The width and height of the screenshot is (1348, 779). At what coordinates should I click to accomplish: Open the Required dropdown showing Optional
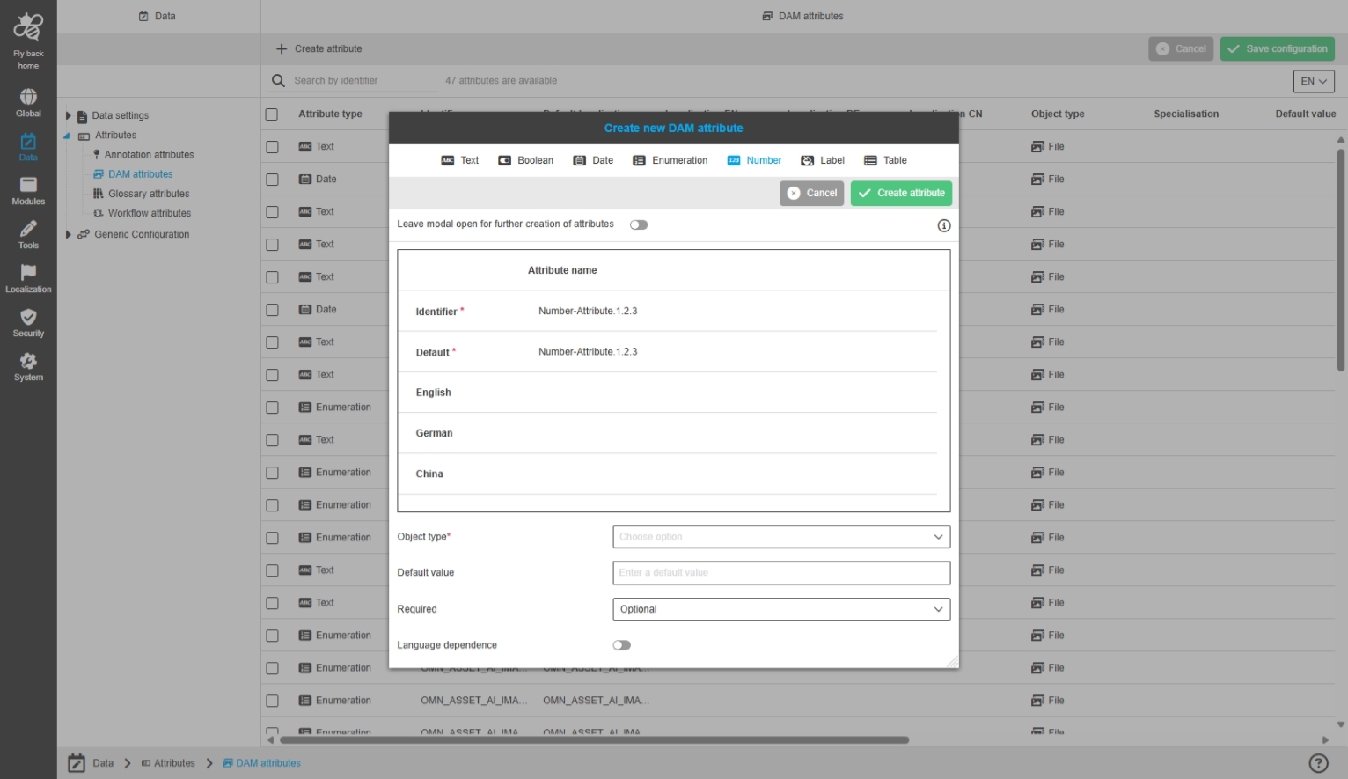tap(780, 609)
